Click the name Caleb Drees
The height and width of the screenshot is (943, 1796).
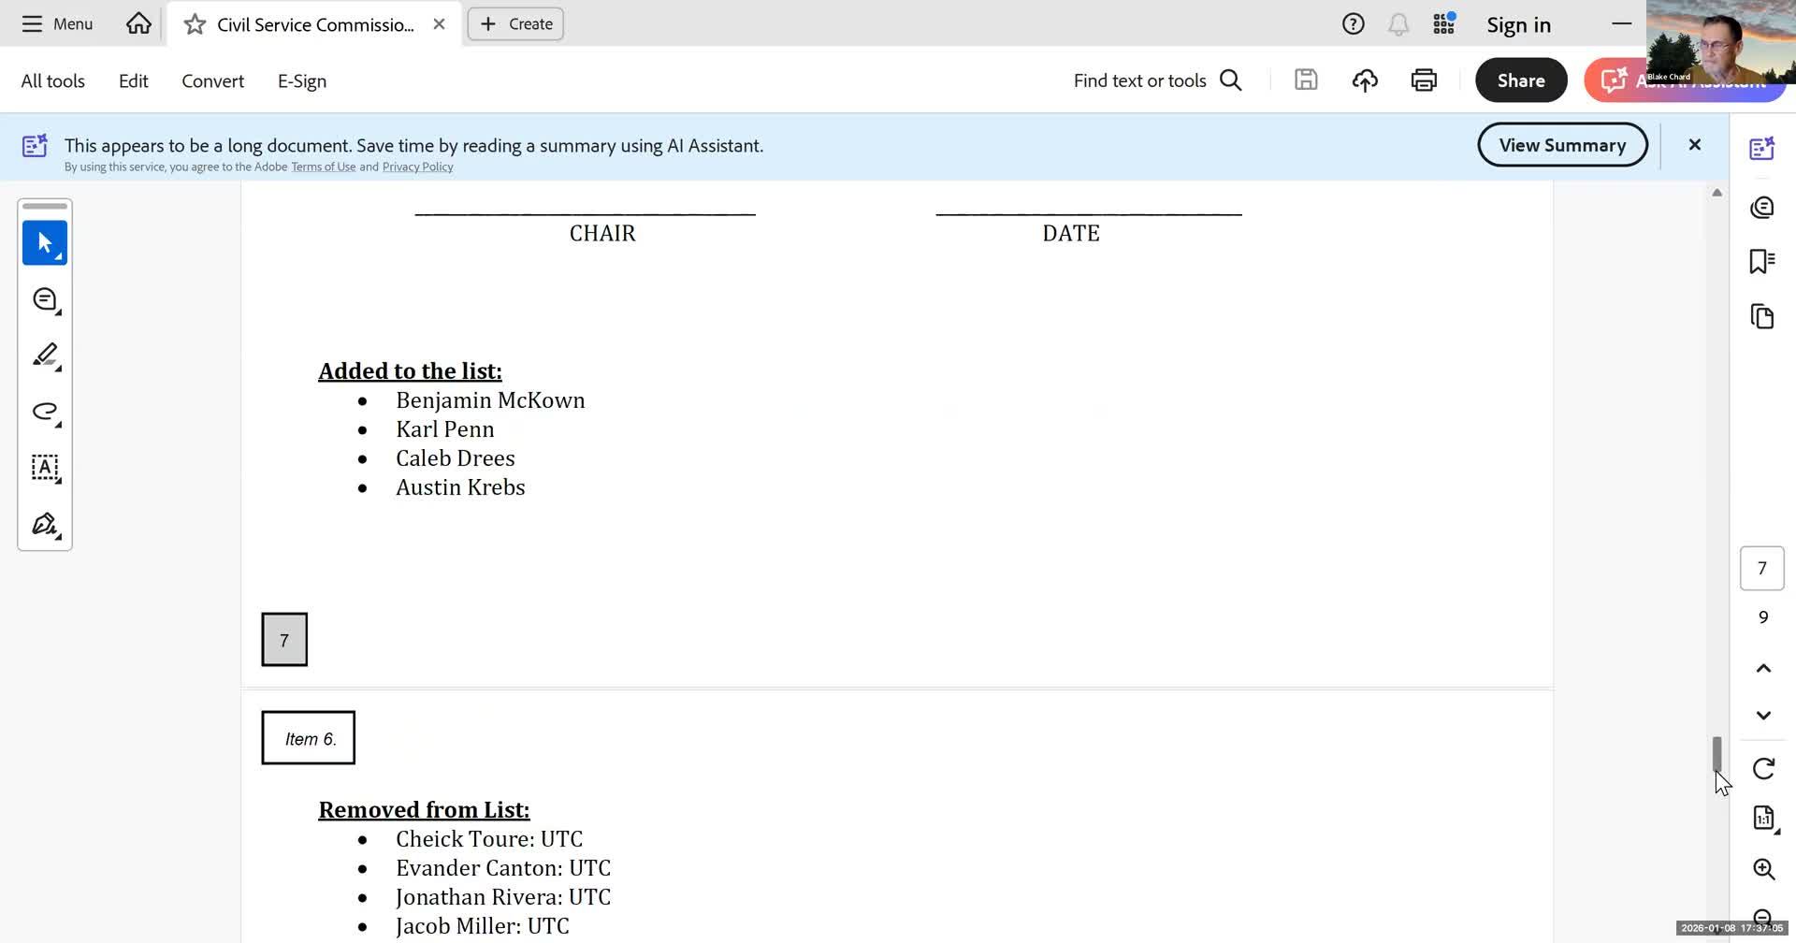455,458
